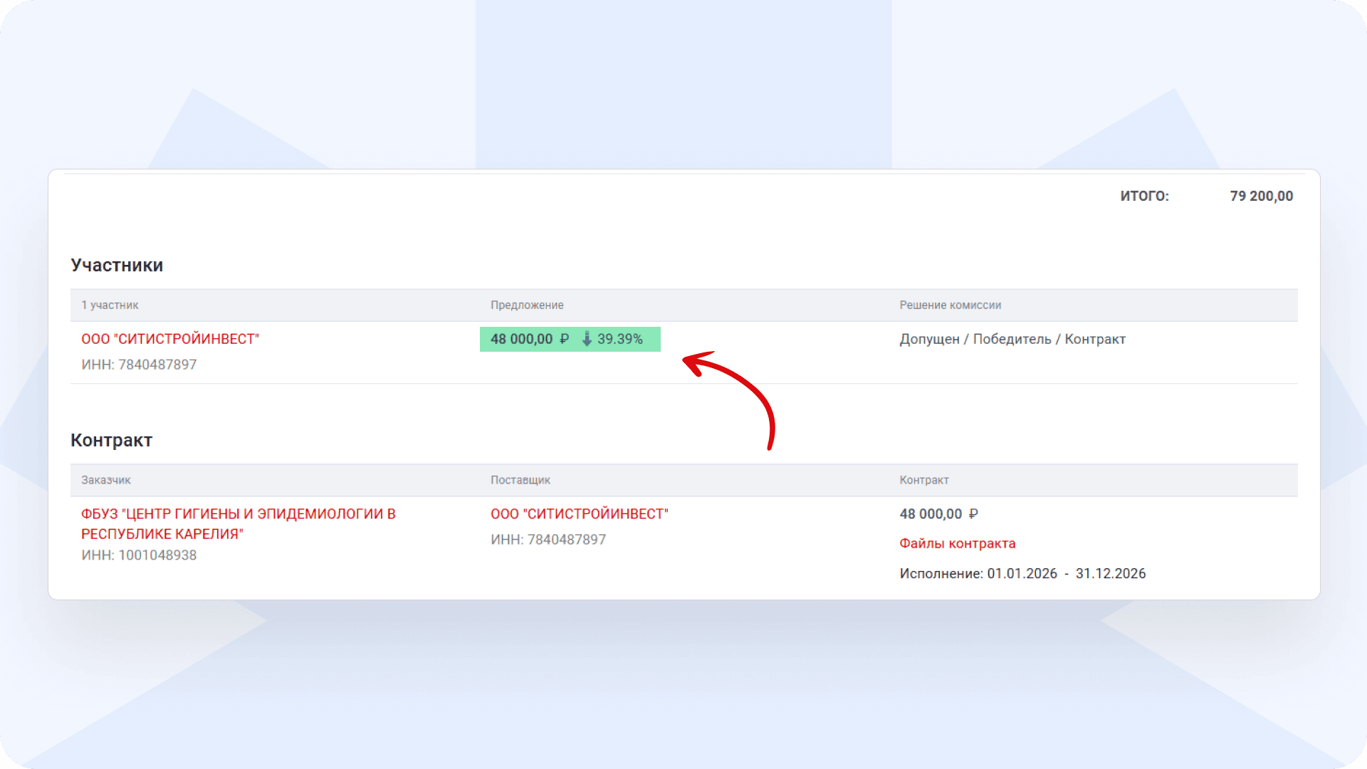The width and height of the screenshot is (1367, 769).
Task: Click the Поставщик column header
Action: tap(520, 480)
